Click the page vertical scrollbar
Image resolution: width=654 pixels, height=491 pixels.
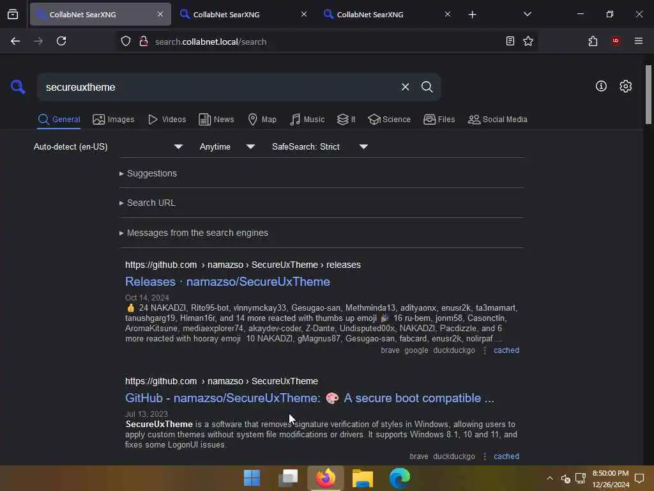[x=648, y=95]
